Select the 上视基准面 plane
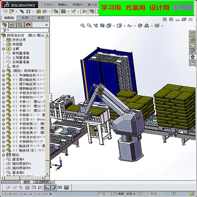Screen dimensions: 197x197 tap(20, 58)
